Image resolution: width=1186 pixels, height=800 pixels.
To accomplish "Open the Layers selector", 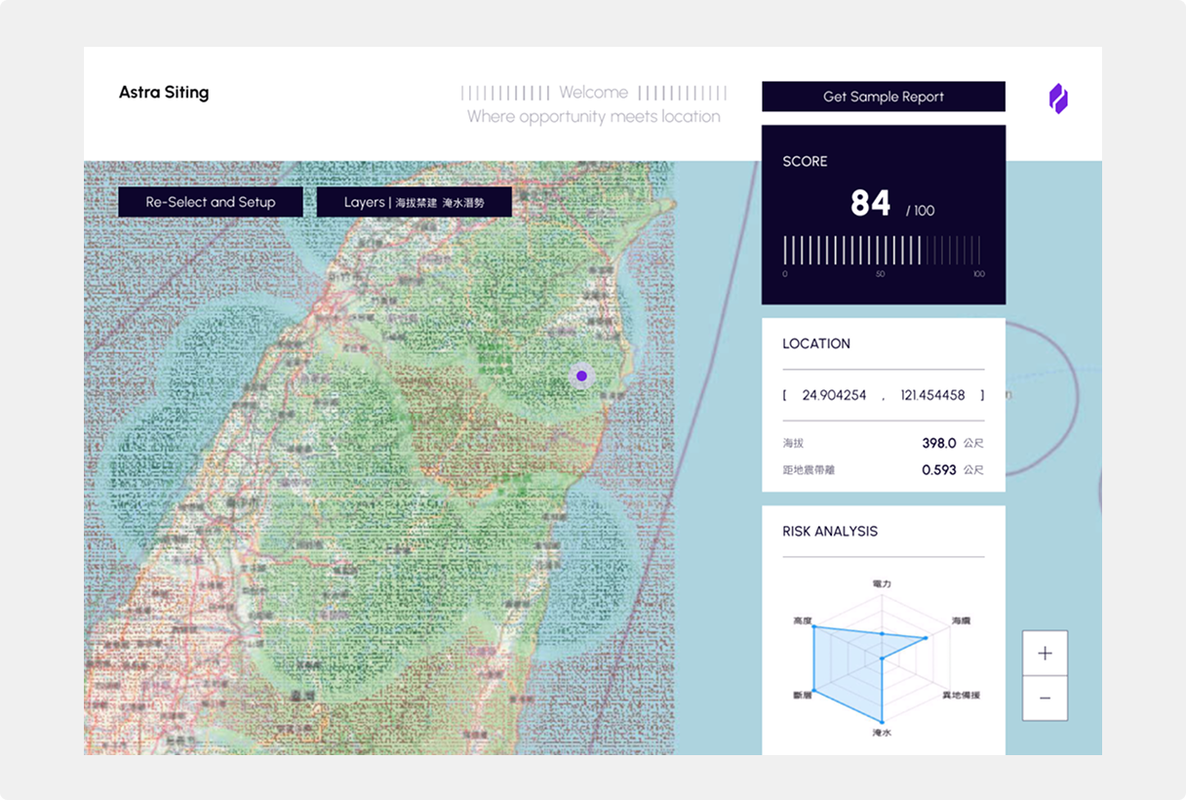I will pyautogui.click(x=414, y=202).
